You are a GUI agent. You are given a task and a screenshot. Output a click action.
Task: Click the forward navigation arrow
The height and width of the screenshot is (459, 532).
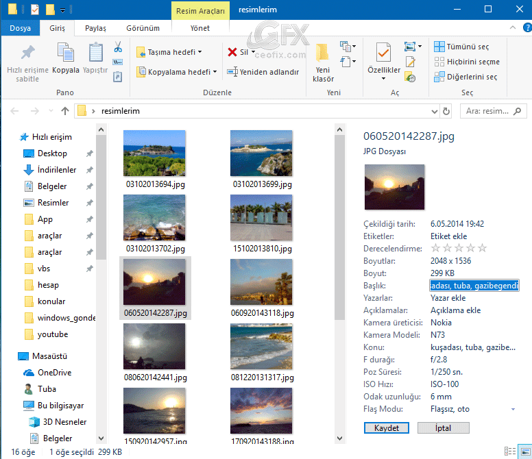(34, 111)
